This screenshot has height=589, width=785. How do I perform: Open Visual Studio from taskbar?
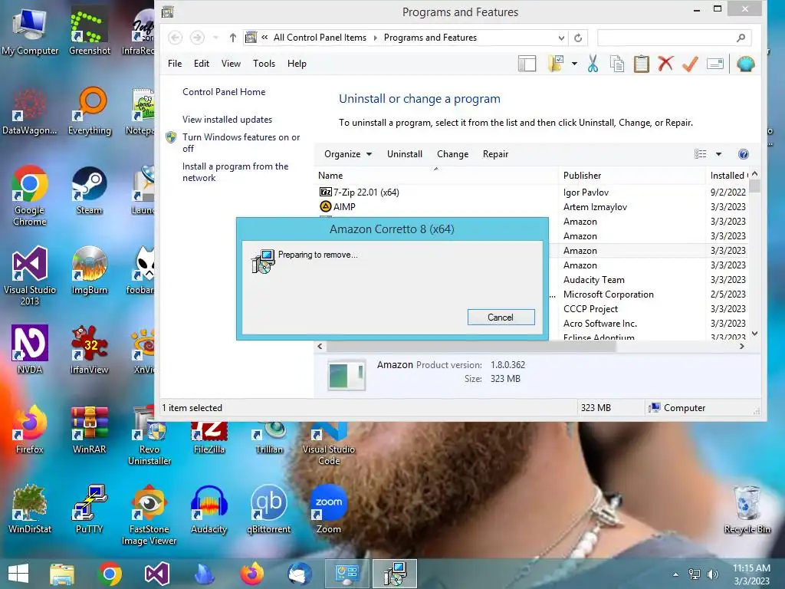point(156,574)
